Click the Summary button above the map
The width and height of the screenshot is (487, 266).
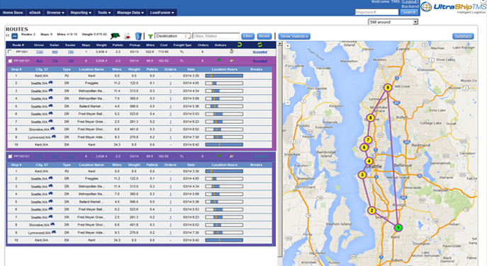463,36
